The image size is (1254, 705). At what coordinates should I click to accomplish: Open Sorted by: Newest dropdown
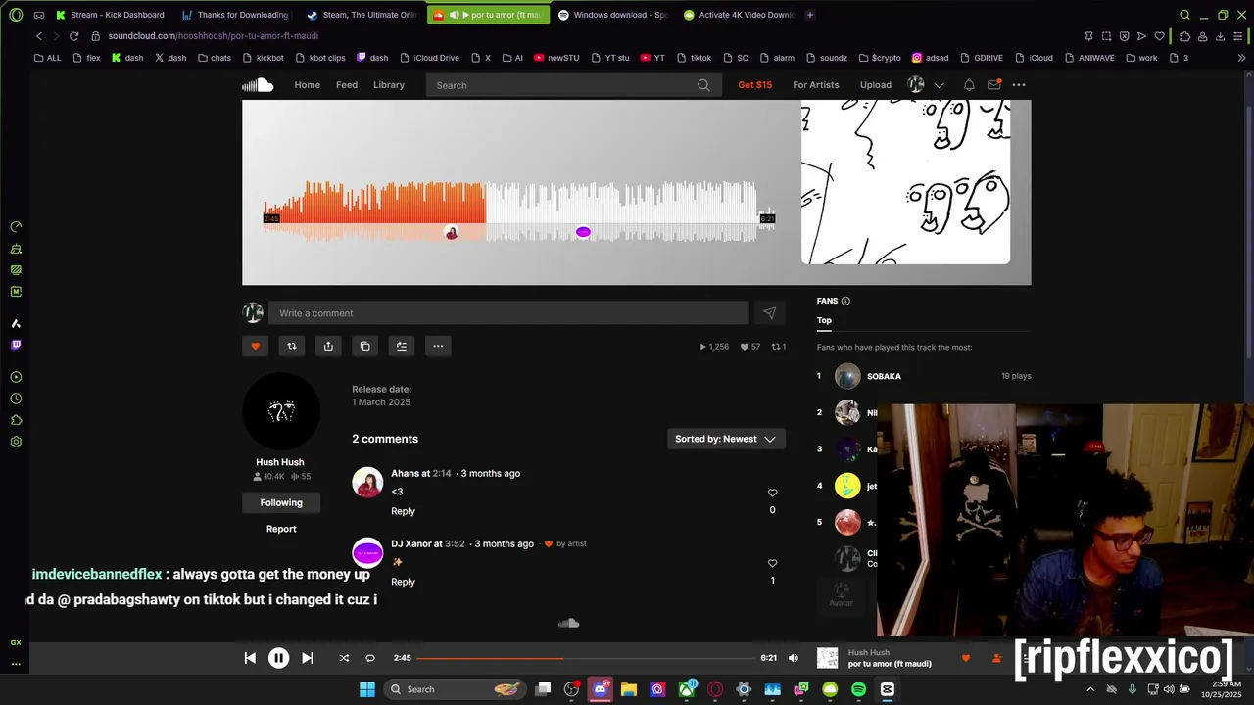point(726,439)
